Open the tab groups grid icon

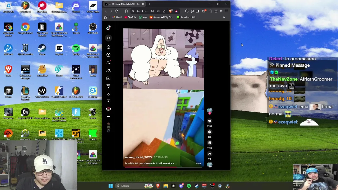point(106,17)
